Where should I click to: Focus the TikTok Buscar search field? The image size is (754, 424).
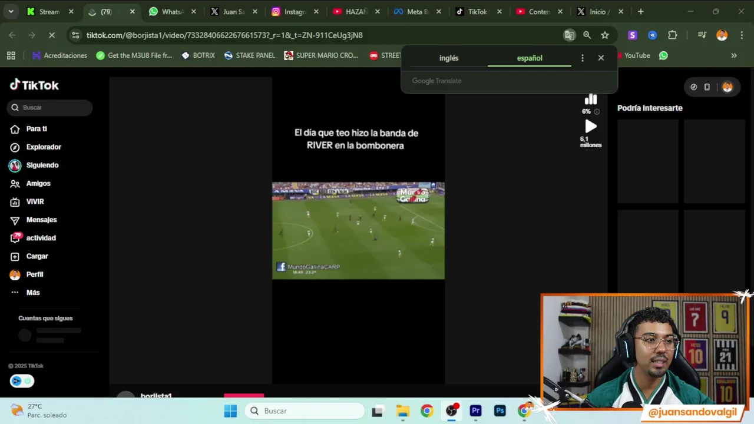click(50, 108)
